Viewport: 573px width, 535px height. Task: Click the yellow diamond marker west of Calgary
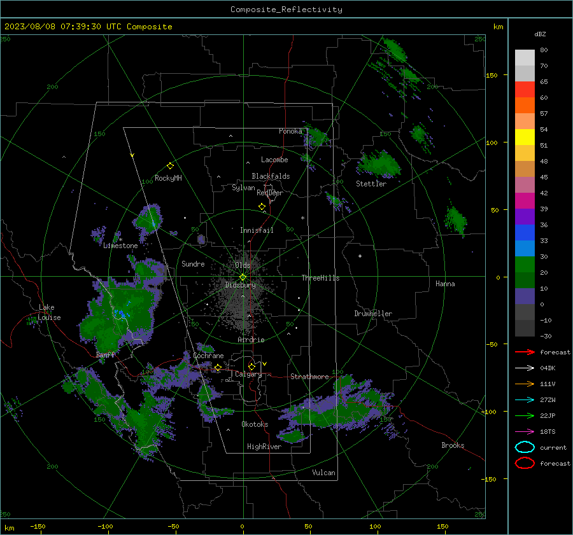[218, 368]
